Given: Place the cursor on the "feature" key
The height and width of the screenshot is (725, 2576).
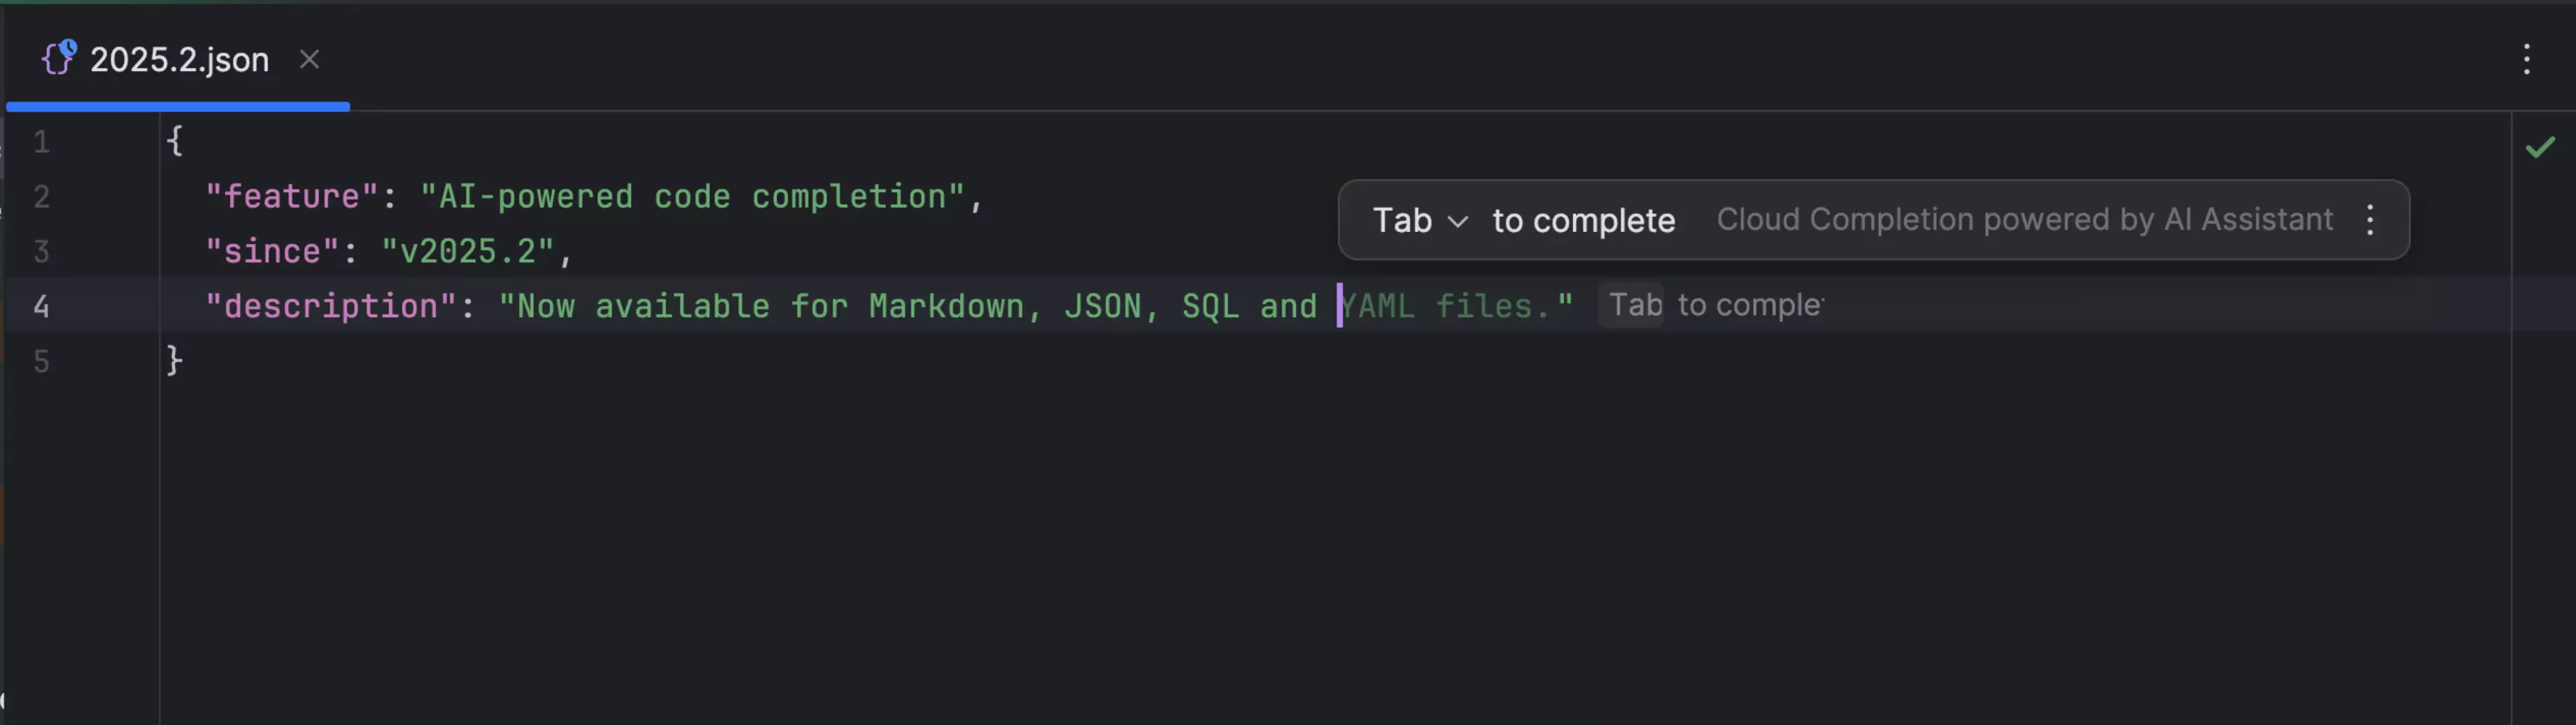Looking at the screenshot, I should tap(291, 196).
